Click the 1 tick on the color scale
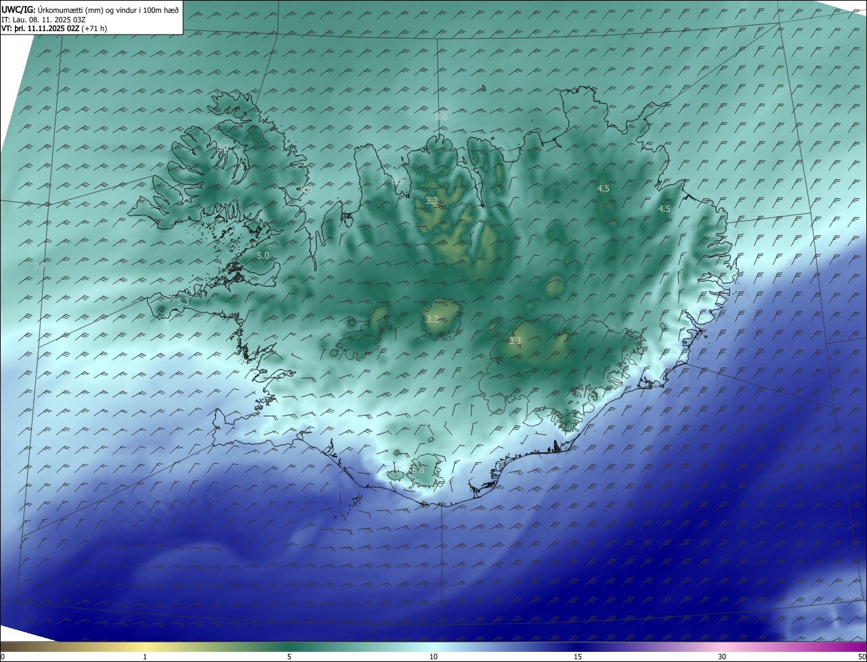Viewport: 867px width, 662px height. 145,657
